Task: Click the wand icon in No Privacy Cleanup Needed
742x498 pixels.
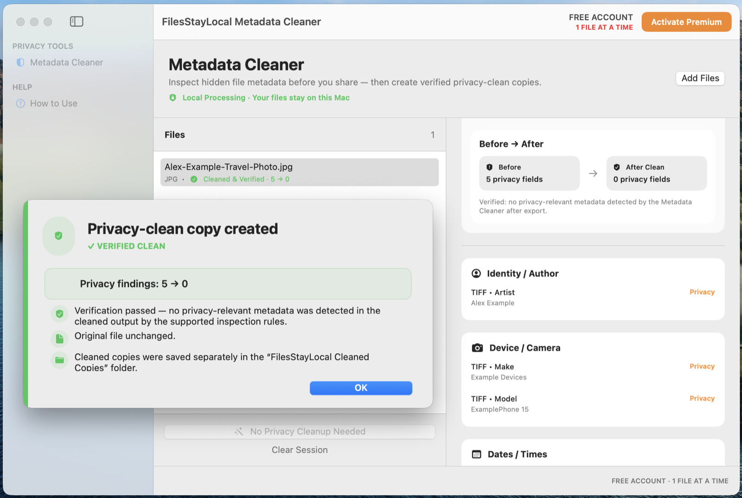Action: 239,432
